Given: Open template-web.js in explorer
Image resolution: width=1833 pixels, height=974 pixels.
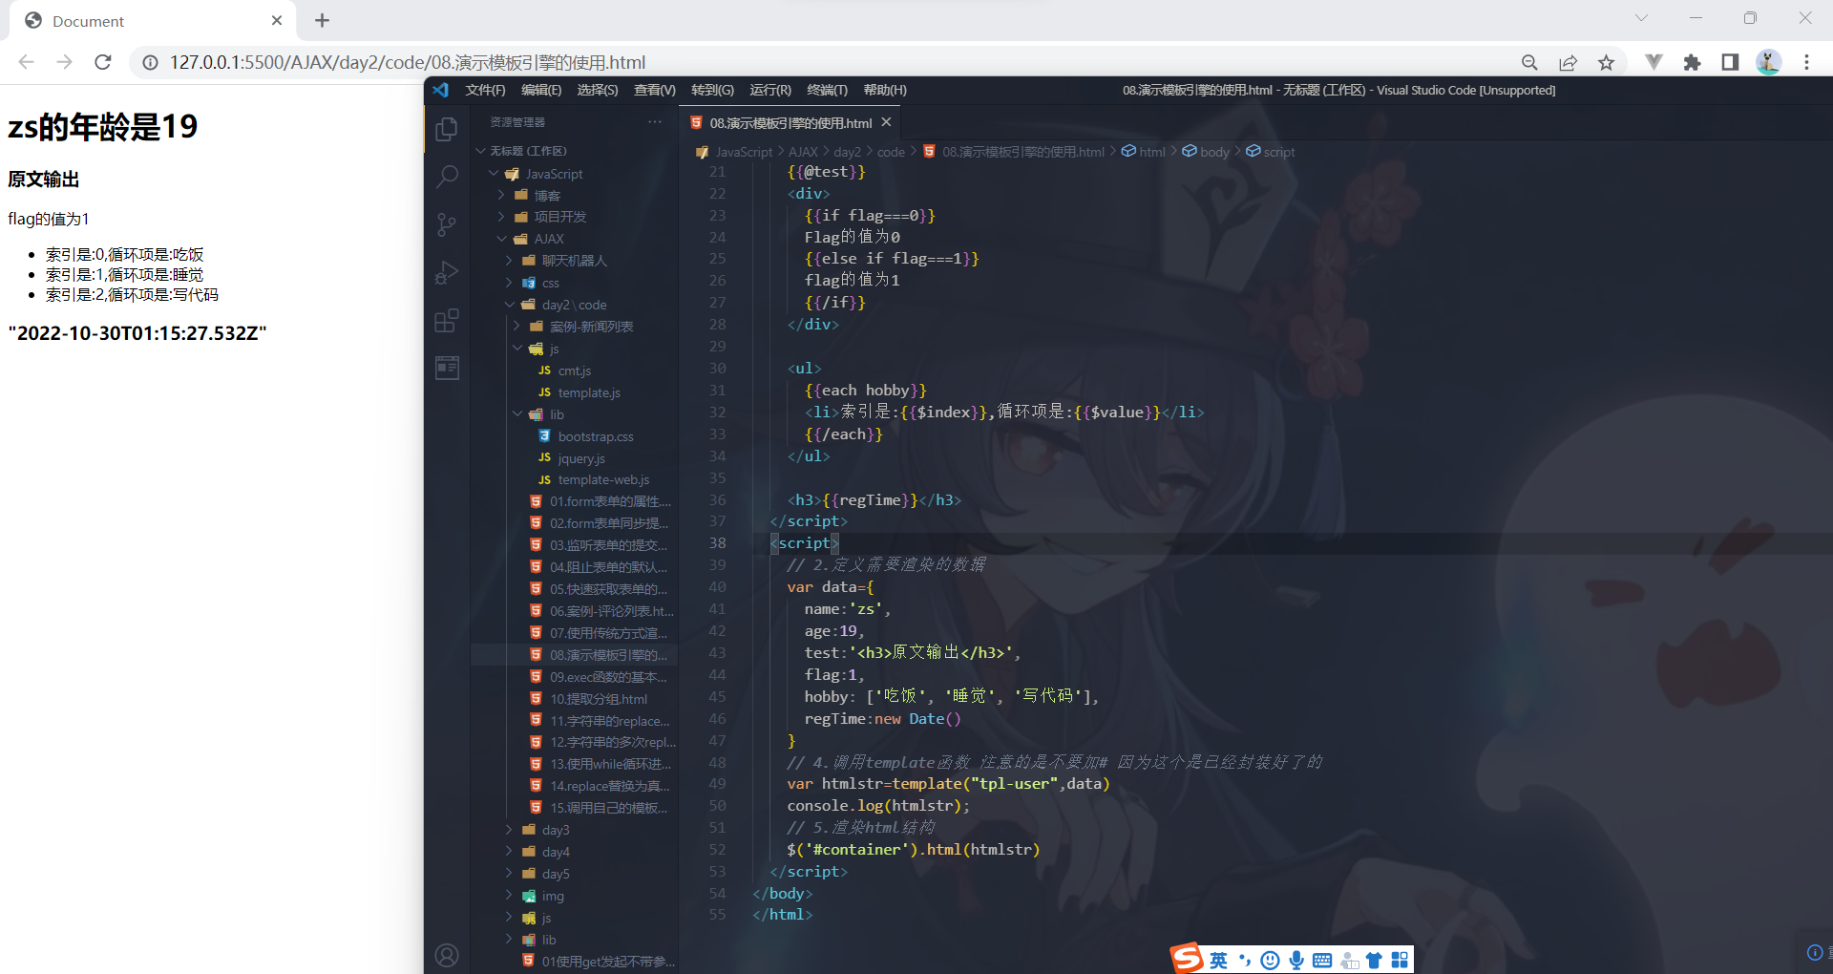Looking at the screenshot, I should click(x=574, y=479).
